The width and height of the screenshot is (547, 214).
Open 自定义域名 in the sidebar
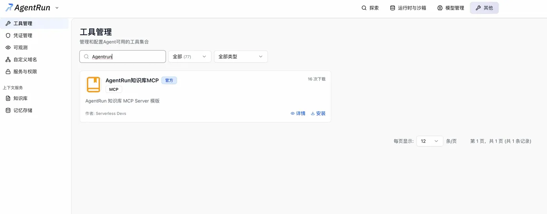point(34,60)
